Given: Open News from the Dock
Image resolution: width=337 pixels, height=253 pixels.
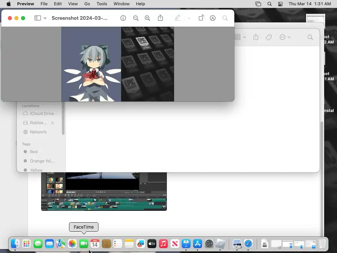Looking at the screenshot, I should [x=175, y=244].
